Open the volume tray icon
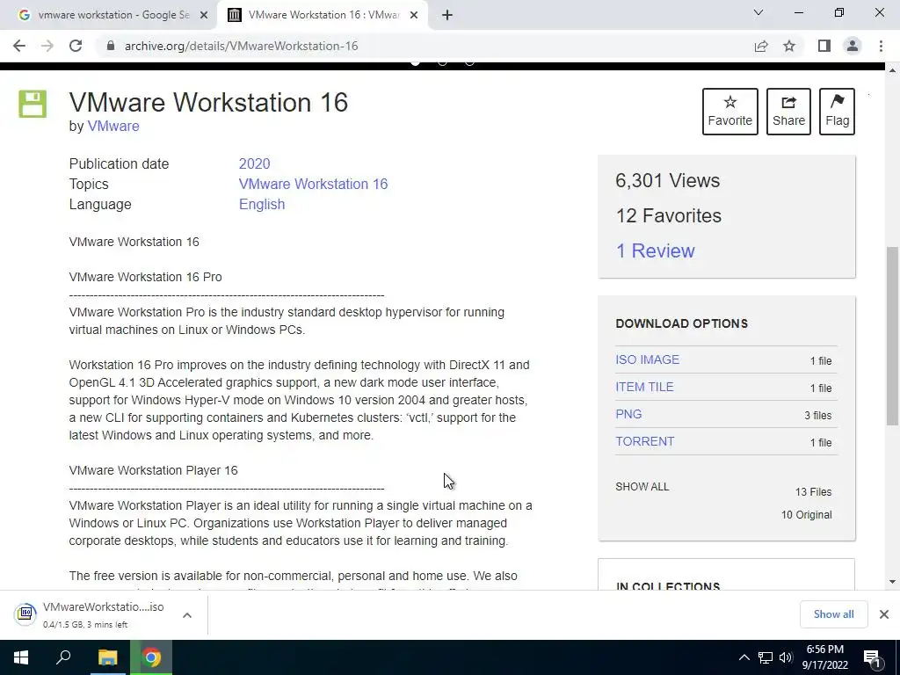 coord(786,657)
